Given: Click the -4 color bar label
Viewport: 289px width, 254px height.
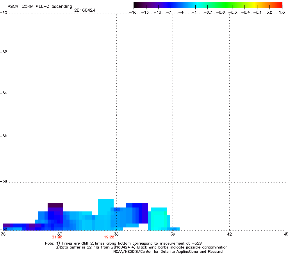Looking at the screenshot, I should pyautogui.click(x=181, y=13).
